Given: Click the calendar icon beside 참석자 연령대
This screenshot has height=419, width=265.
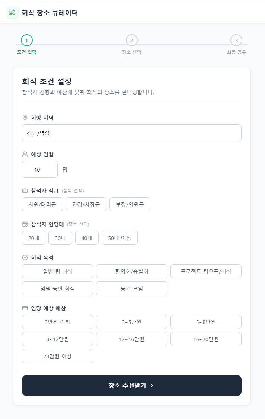Looking at the screenshot, I should (x=25, y=224).
